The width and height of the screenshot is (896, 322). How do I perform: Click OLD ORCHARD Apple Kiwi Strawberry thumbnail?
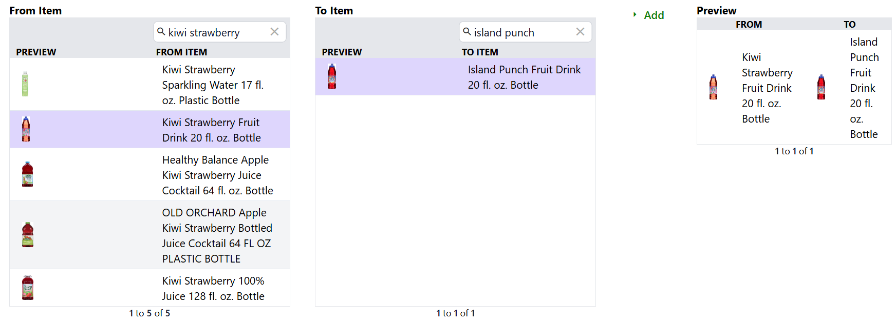point(28,235)
